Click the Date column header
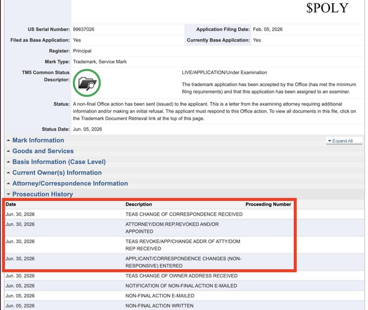The width and height of the screenshot is (368, 310). (x=11, y=204)
